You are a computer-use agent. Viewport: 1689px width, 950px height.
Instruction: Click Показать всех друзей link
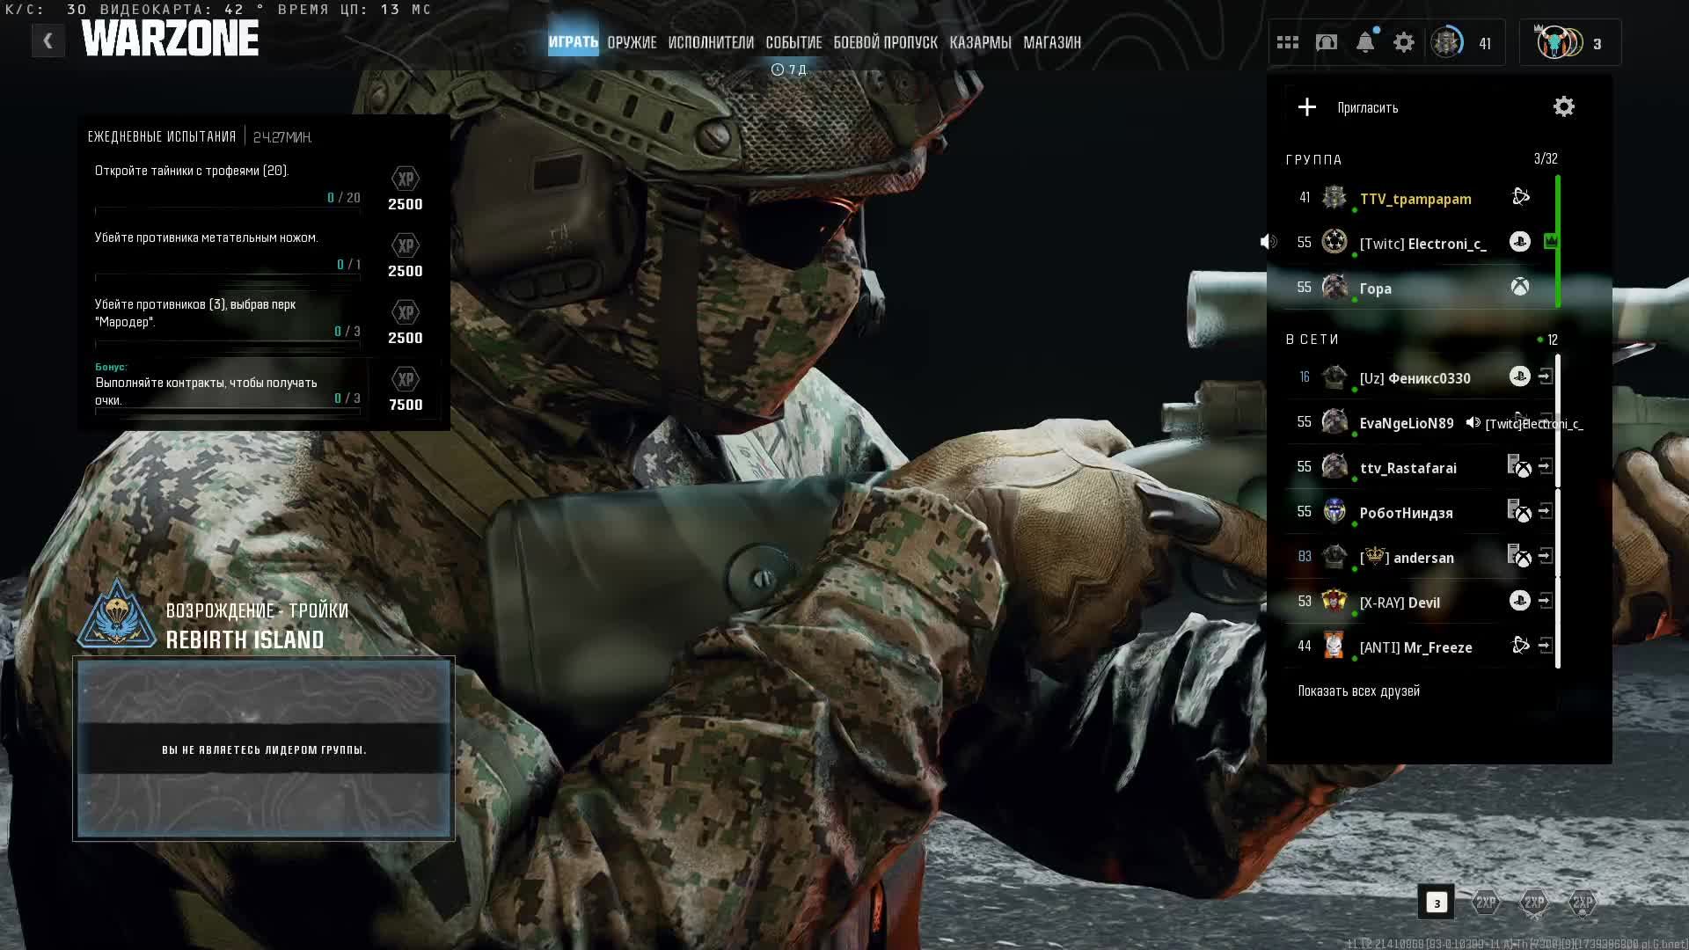click(x=1358, y=691)
